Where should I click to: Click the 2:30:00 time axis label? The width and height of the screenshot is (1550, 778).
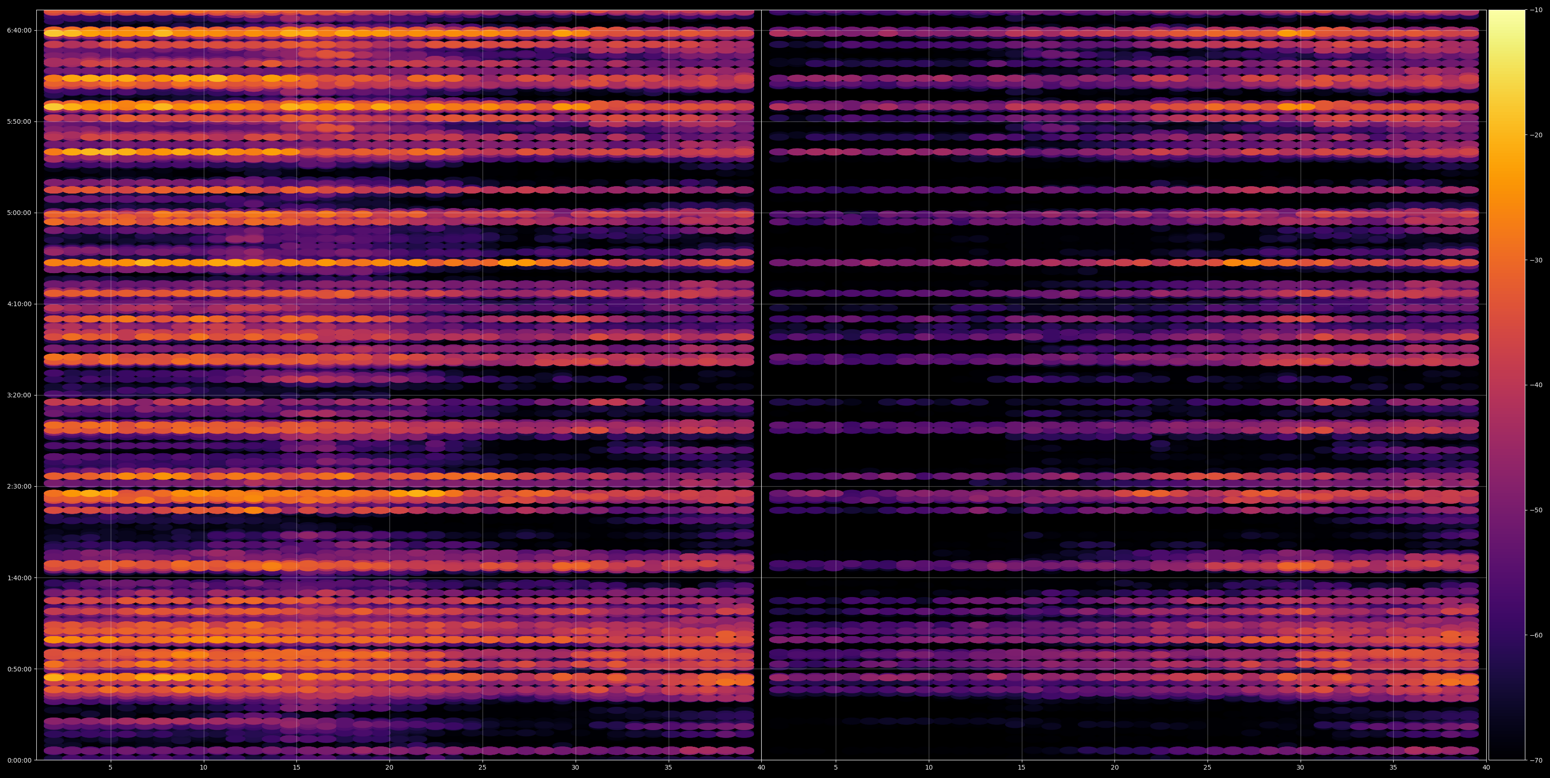coord(19,486)
